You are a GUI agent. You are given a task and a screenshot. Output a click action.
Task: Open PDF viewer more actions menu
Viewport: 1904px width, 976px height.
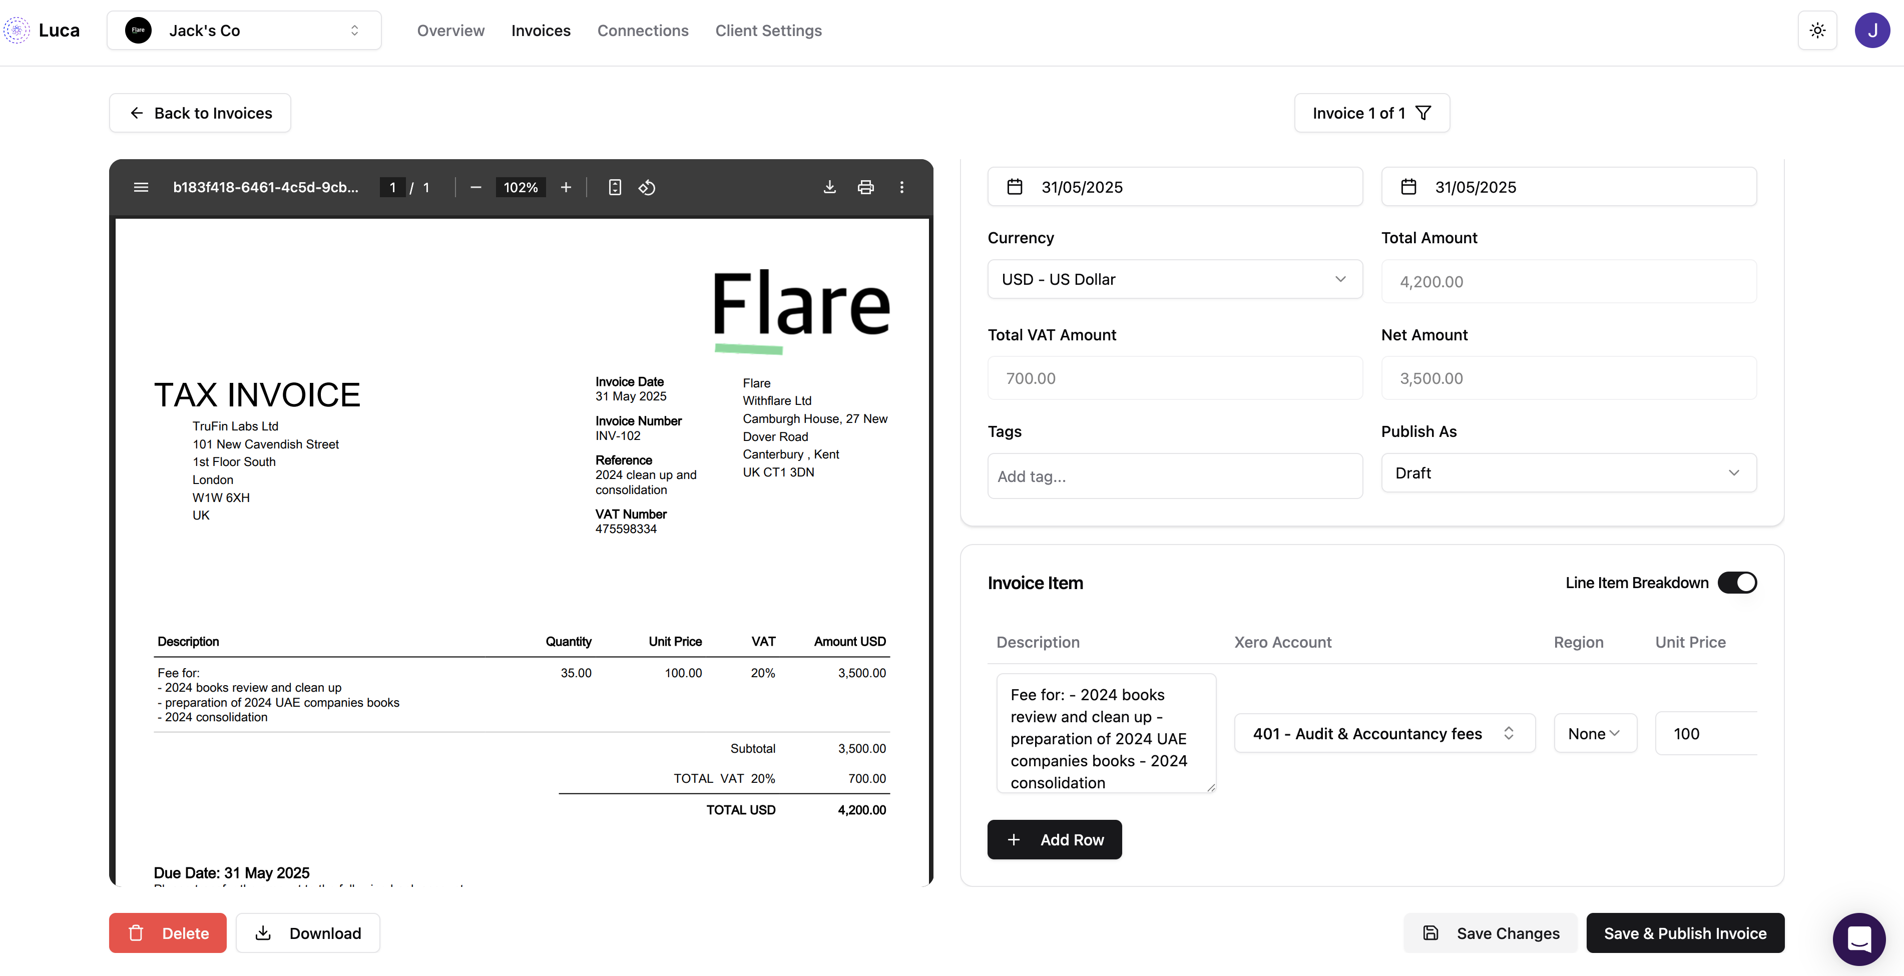coord(902,188)
